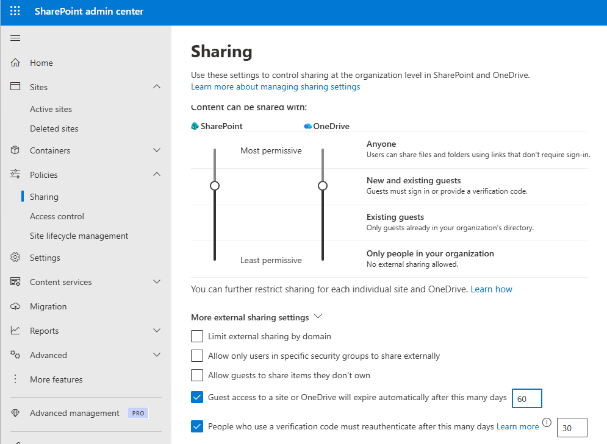Click the Advanced management diamond icon
Screen dimensions: 607x444
(16, 413)
